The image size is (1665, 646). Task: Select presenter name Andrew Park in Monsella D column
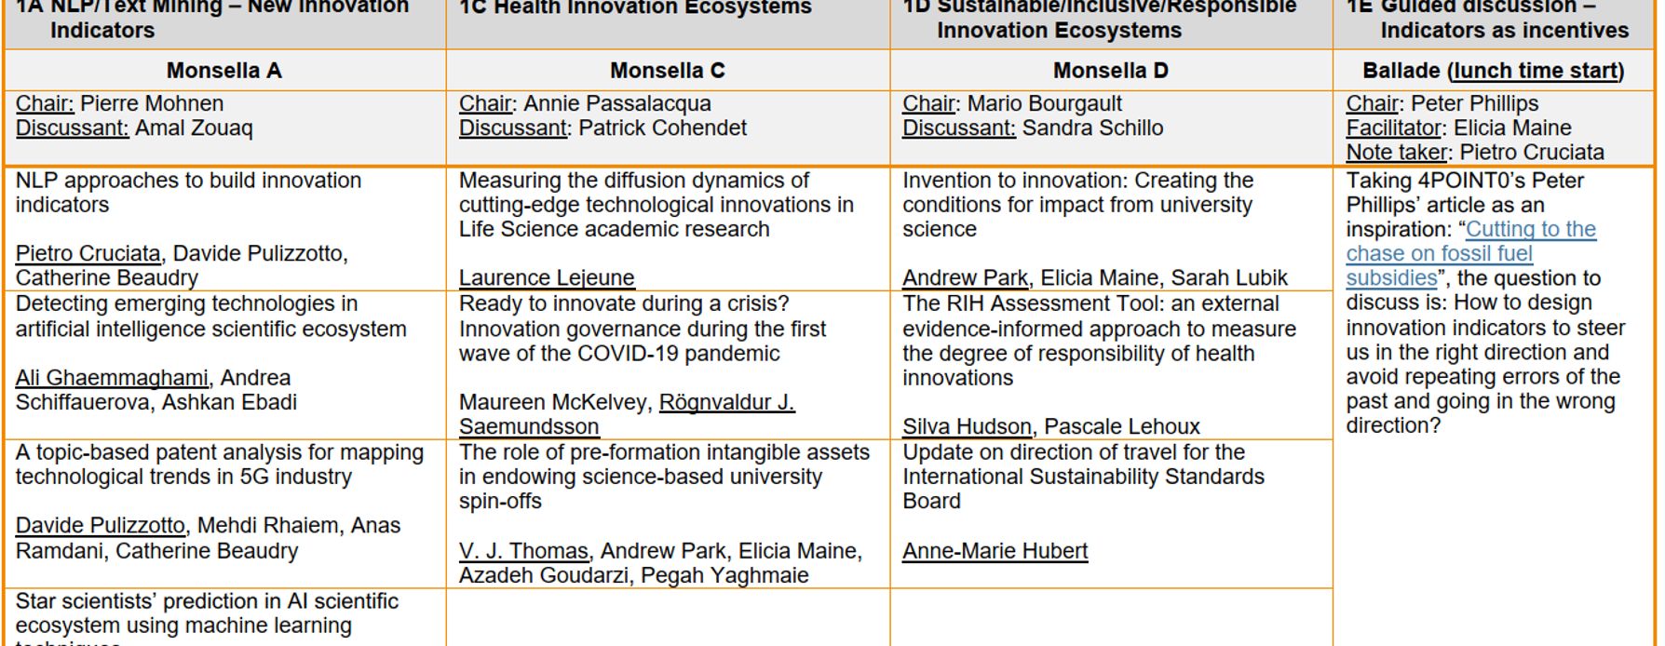(965, 278)
